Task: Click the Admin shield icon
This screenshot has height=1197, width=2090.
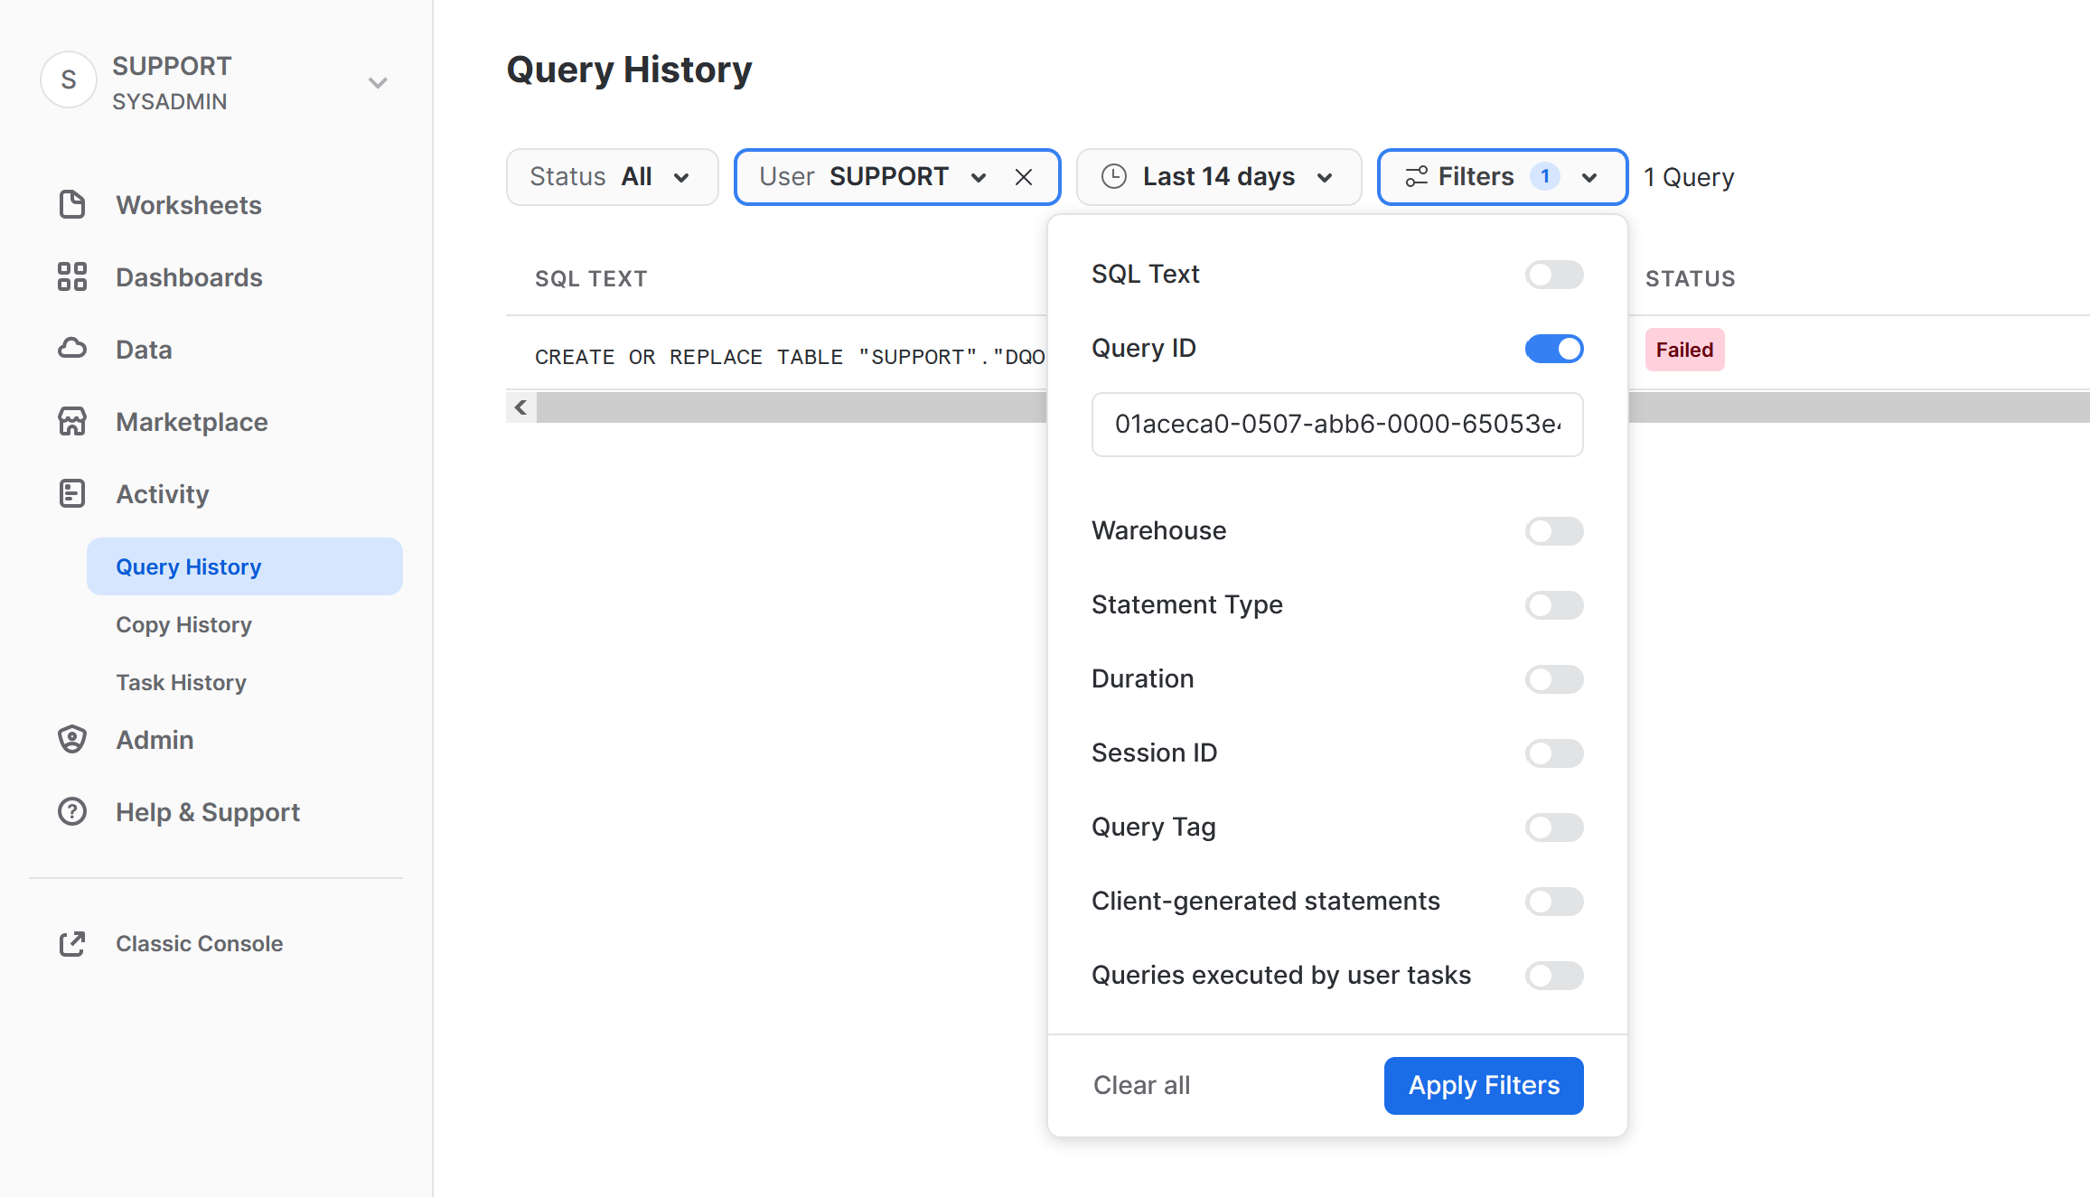Action: point(72,739)
